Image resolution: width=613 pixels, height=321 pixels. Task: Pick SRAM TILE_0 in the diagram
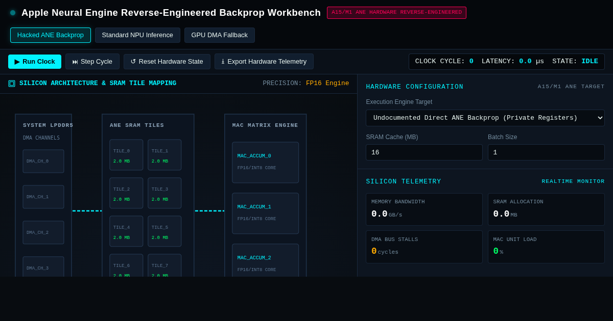click(x=126, y=155)
